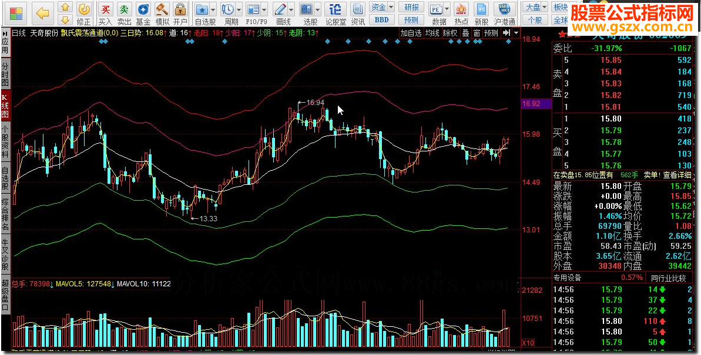Screen dimensions: 701x355
Task: Click first blue diamond event marker
Action: 102,42
